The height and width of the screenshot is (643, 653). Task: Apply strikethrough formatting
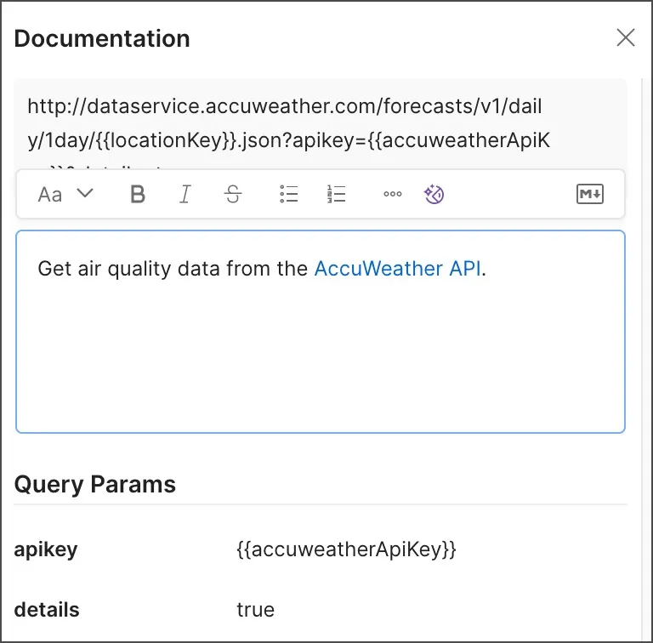pyautogui.click(x=233, y=195)
